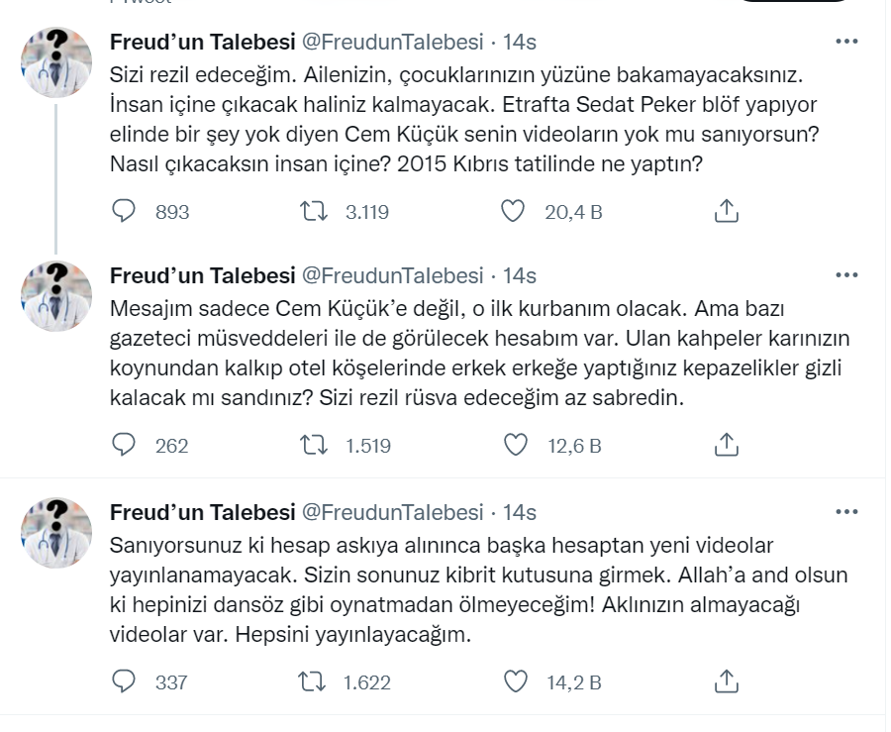This screenshot has height=732, width=891.
Task: Reply to the tweet with 337 replies
Action: 124,681
